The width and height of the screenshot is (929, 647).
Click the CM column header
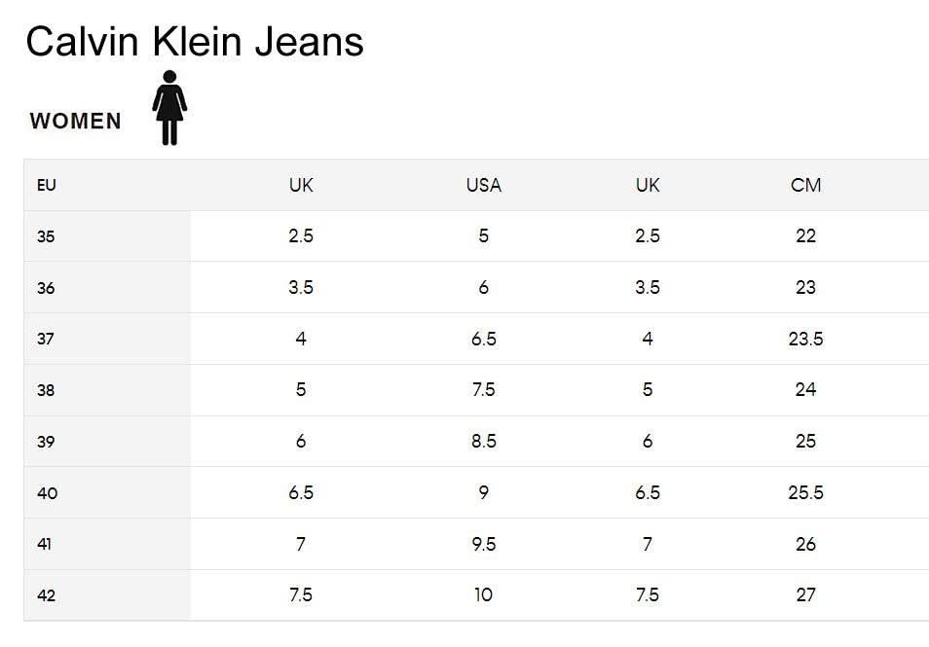(x=805, y=185)
